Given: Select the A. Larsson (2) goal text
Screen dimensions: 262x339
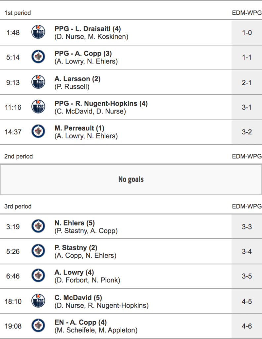Looking at the screenshot, I should pos(77,79).
